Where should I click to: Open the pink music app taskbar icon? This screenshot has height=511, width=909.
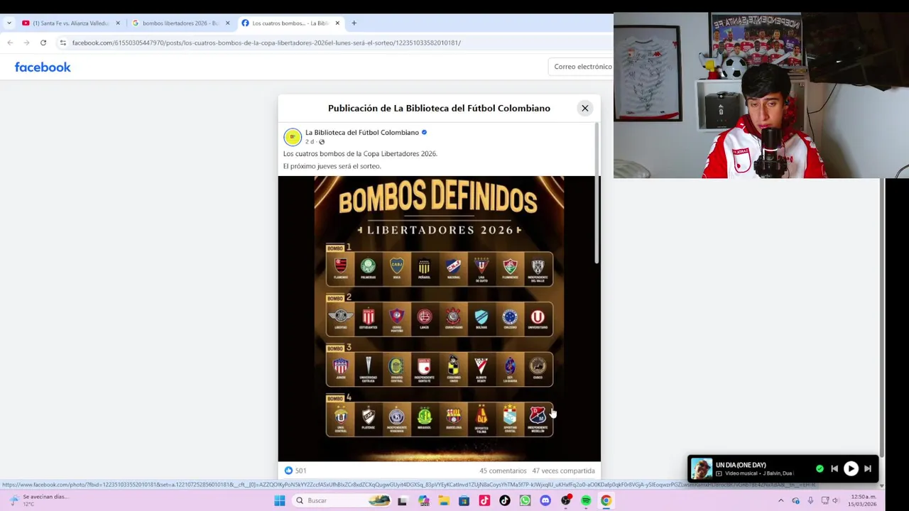click(x=484, y=500)
